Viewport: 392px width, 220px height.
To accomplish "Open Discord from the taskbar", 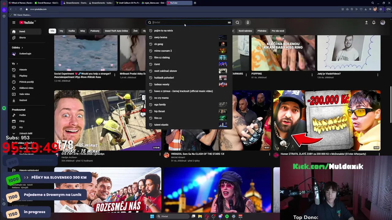I will [x=220, y=216].
